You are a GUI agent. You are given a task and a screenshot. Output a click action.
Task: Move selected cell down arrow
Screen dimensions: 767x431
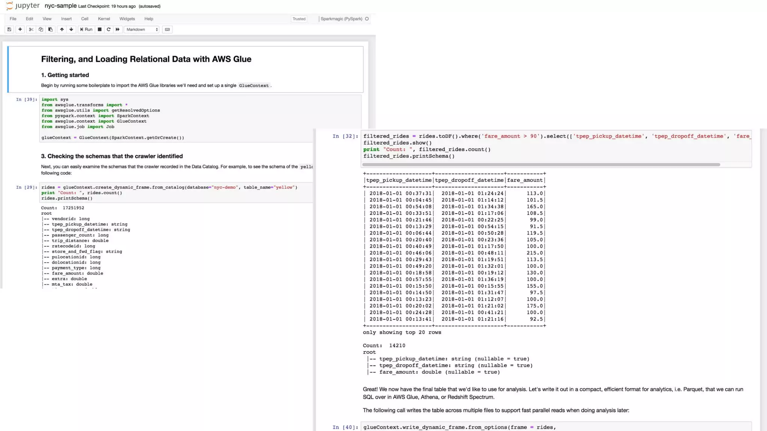click(x=71, y=29)
